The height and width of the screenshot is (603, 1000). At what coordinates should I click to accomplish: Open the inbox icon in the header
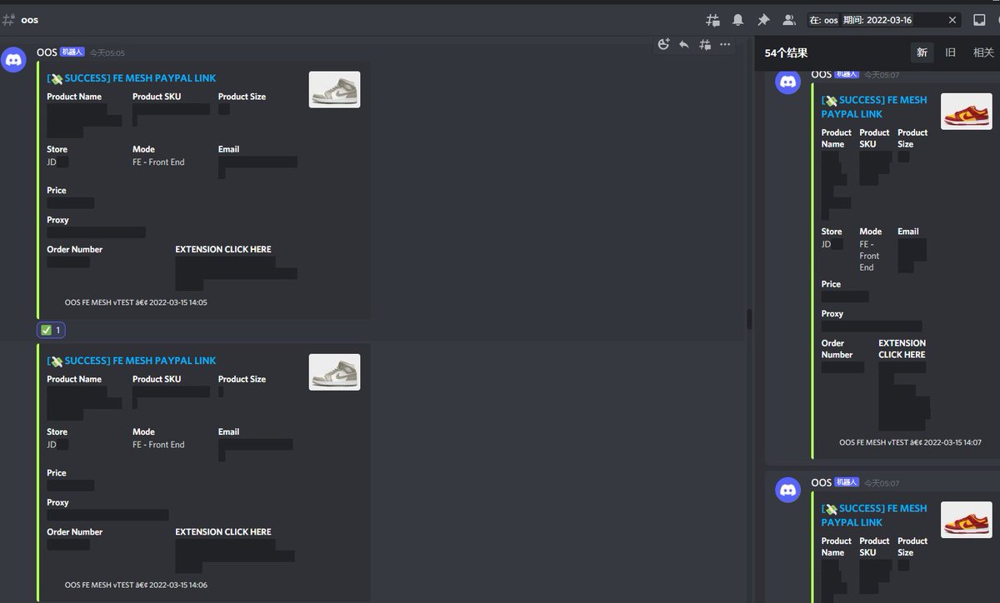coord(980,20)
